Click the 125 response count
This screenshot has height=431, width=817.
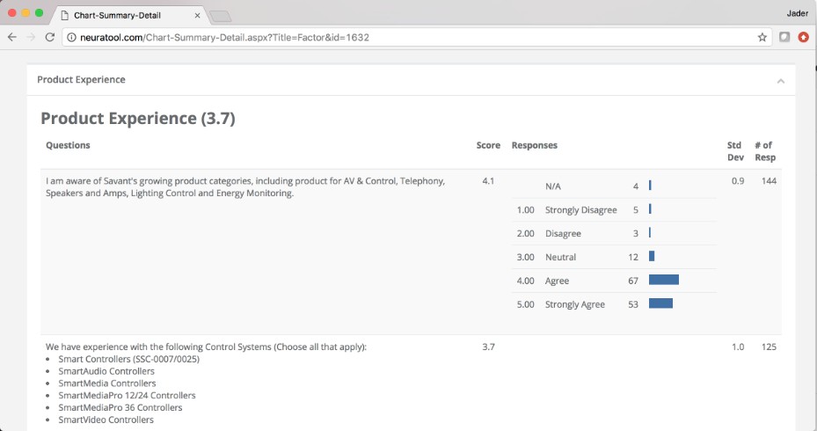click(769, 347)
